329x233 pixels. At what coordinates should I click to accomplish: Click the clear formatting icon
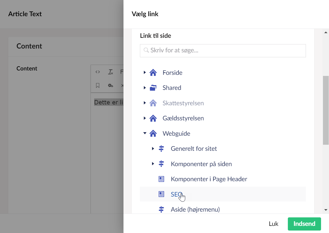click(x=110, y=72)
